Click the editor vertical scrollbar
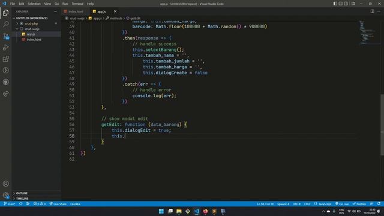This screenshot has width=384, height=216. tap(382, 124)
